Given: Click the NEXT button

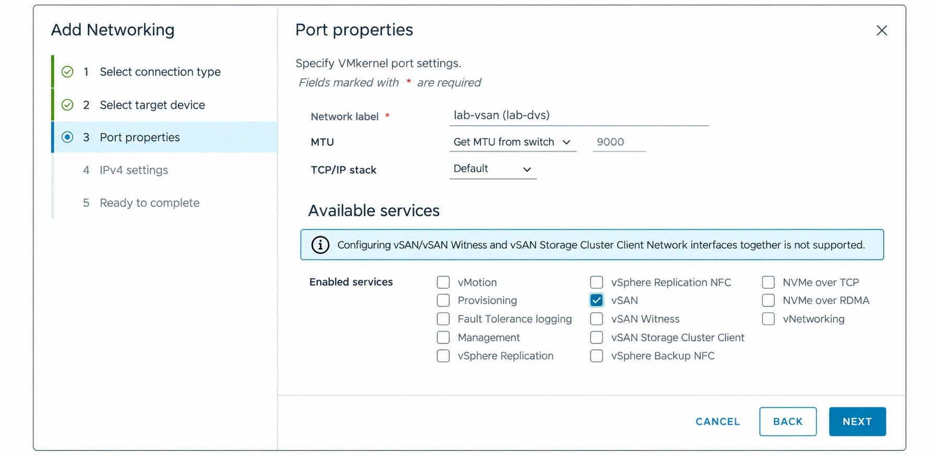Looking at the screenshot, I should tap(857, 422).
